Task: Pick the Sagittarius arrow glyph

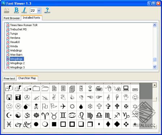Action: (x=117, y=115)
